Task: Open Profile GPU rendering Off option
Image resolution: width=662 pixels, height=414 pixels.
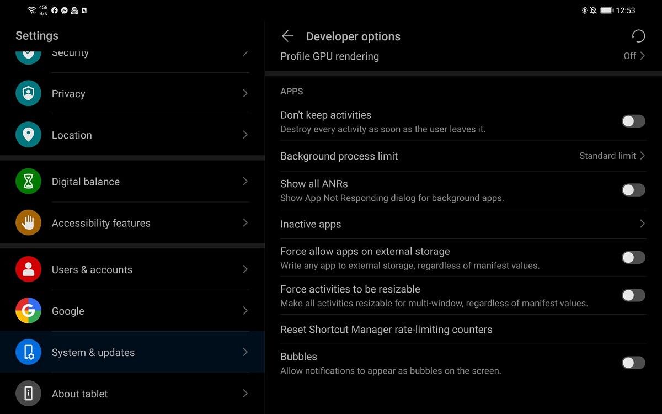Action: 634,56
